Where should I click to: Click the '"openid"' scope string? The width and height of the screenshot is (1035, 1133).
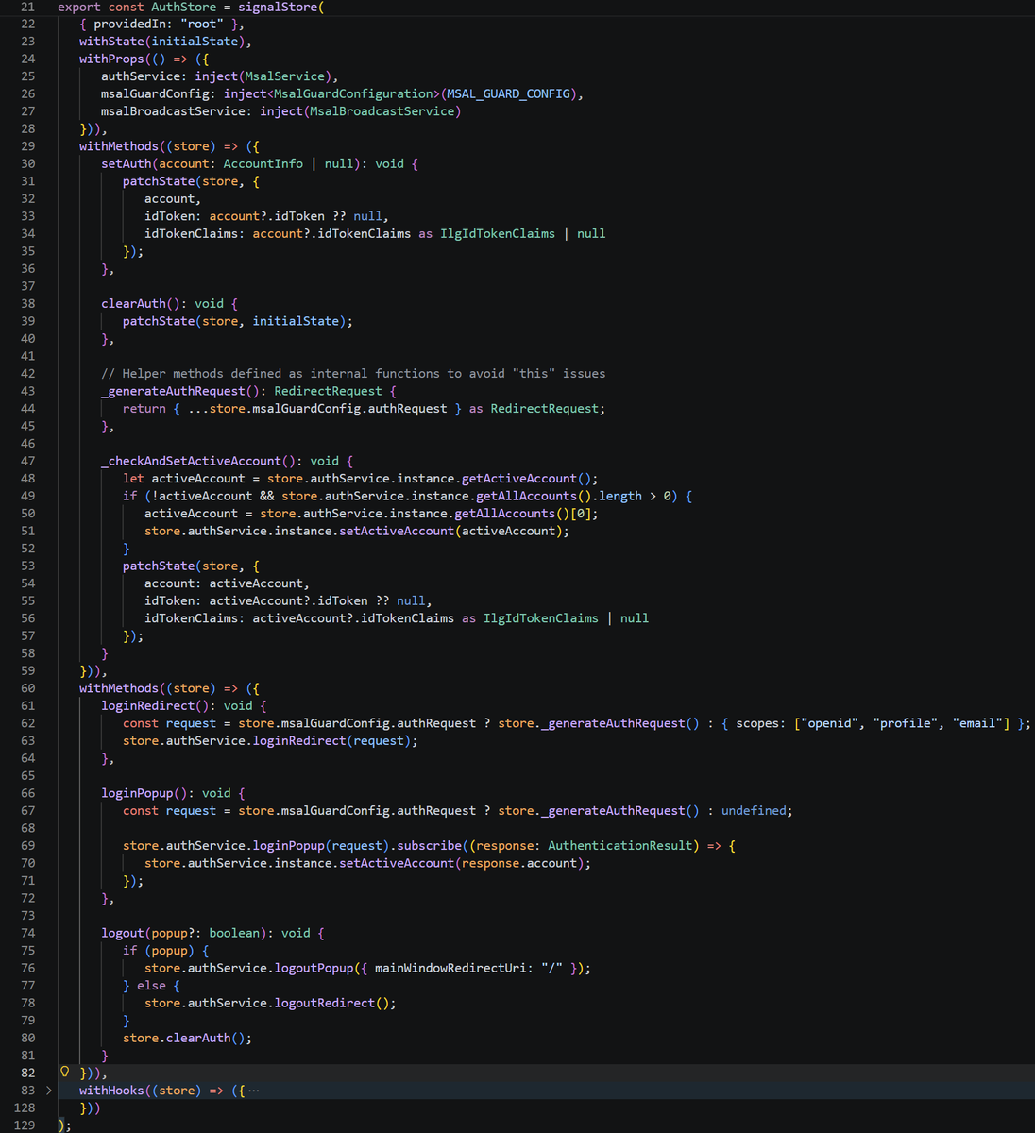tap(830, 723)
